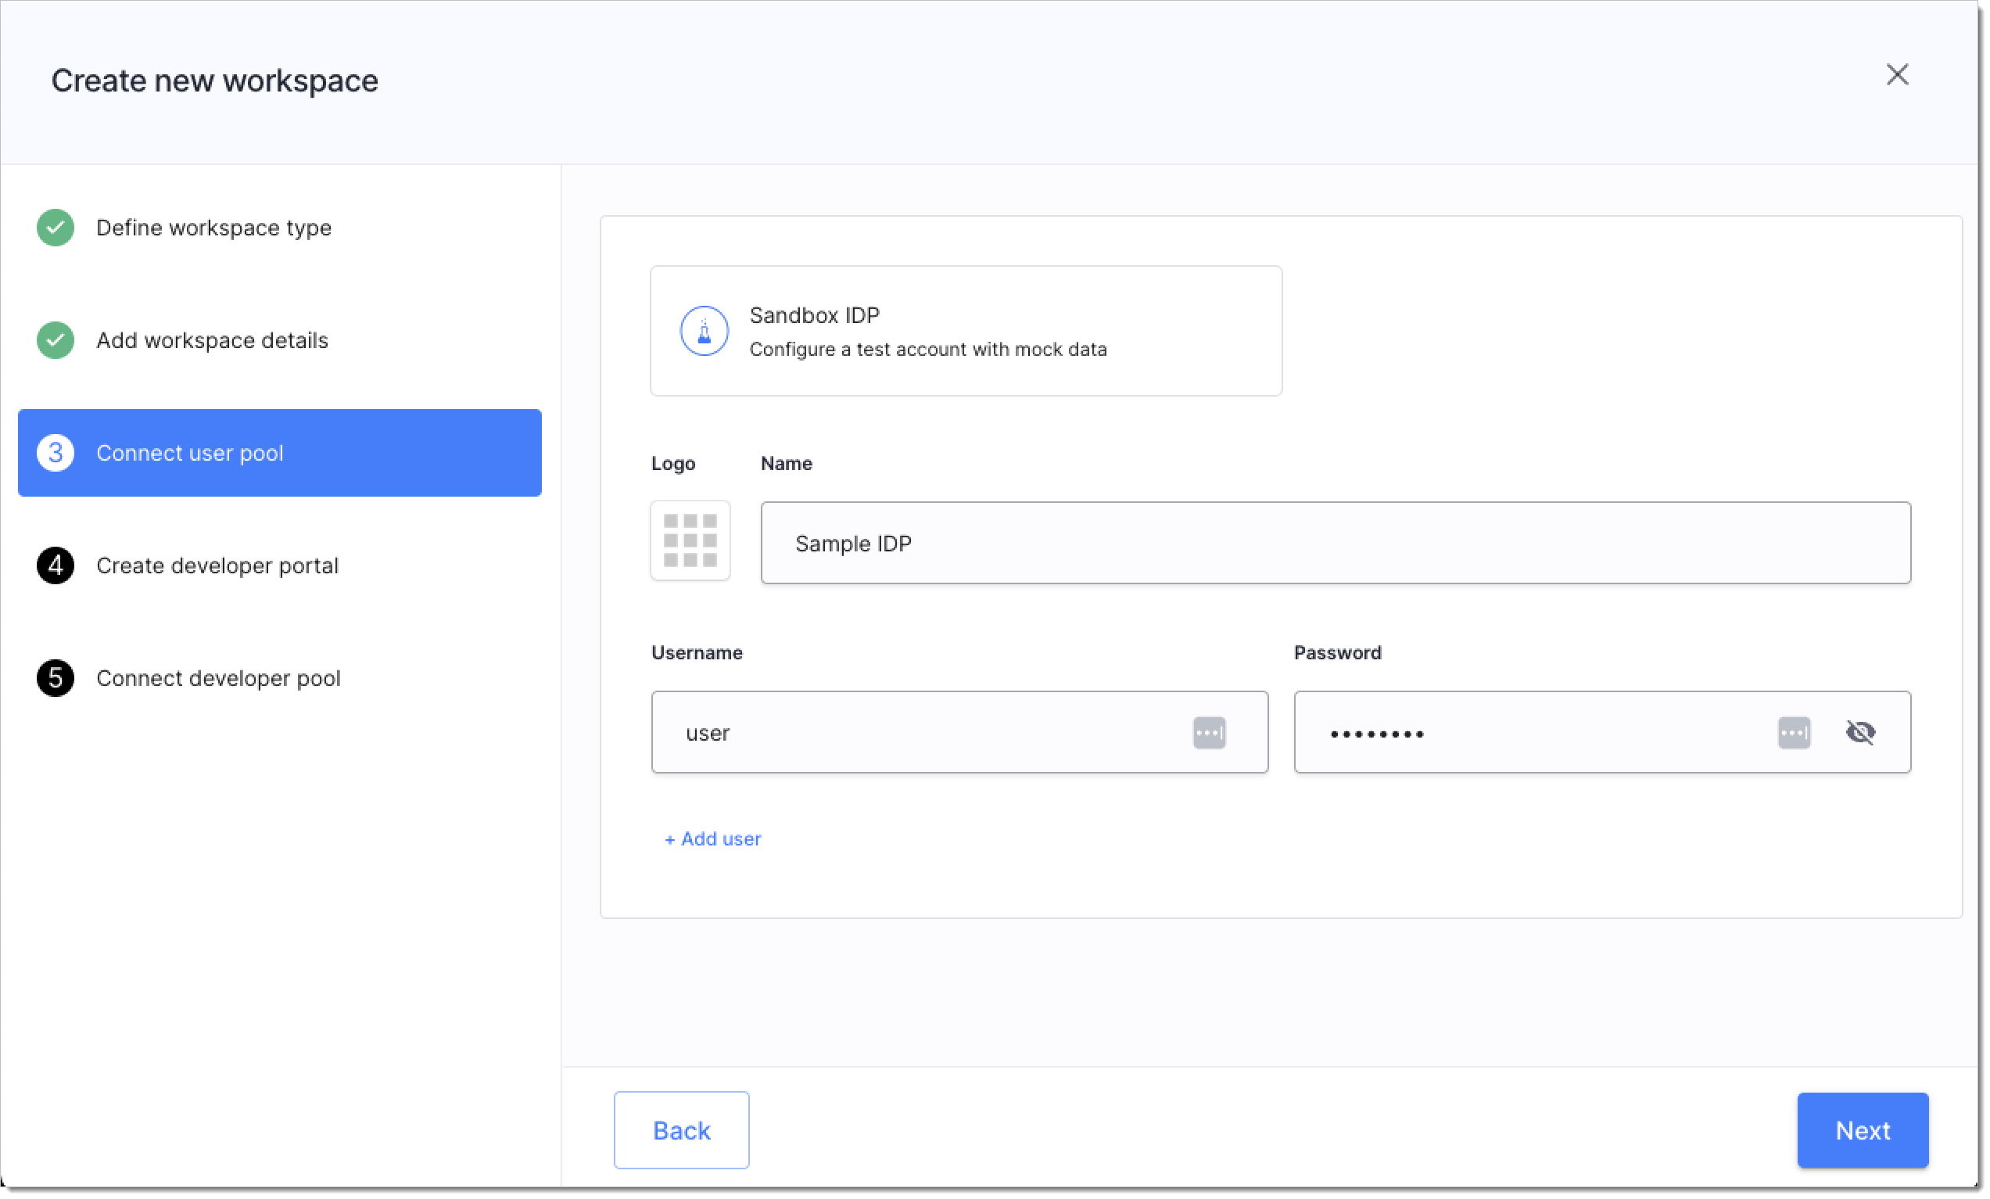Click 'Configure a test account with mock data' text

927,349
